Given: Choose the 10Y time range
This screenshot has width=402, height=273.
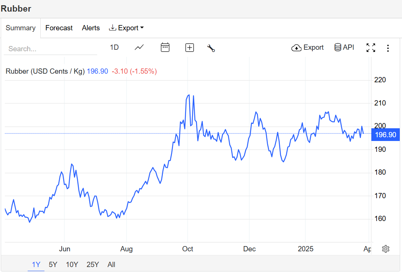Looking at the screenshot, I should click(x=72, y=264).
